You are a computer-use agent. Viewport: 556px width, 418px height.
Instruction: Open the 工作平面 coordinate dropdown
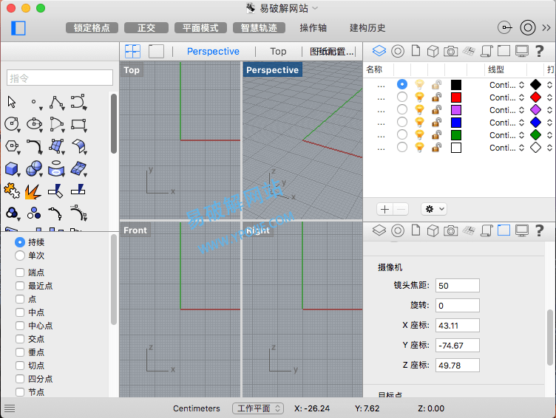coord(258,408)
